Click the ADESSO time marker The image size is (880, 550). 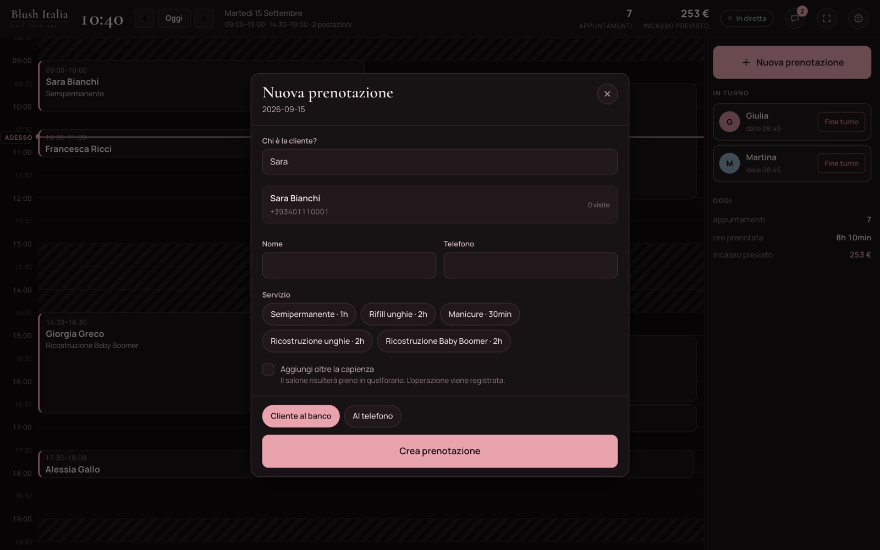coord(18,137)
